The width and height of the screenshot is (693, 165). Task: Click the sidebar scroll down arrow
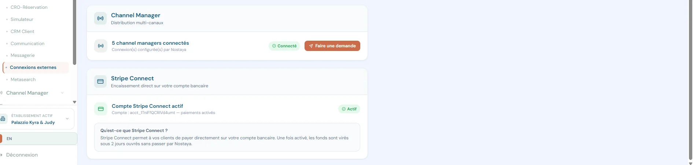[x=74, y=102]
